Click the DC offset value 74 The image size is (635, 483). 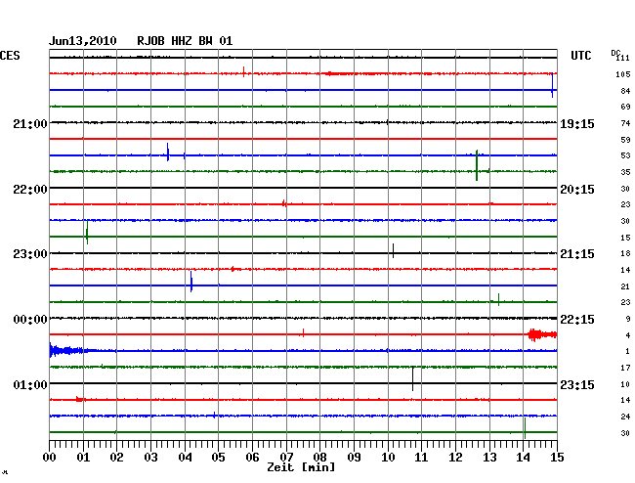[x=625, y=123]
